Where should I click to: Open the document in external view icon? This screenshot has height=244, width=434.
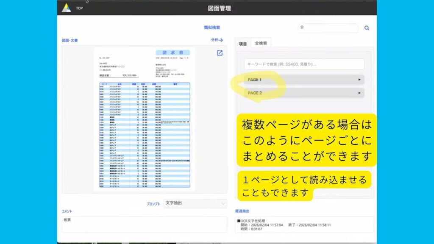tap(220, 53)
